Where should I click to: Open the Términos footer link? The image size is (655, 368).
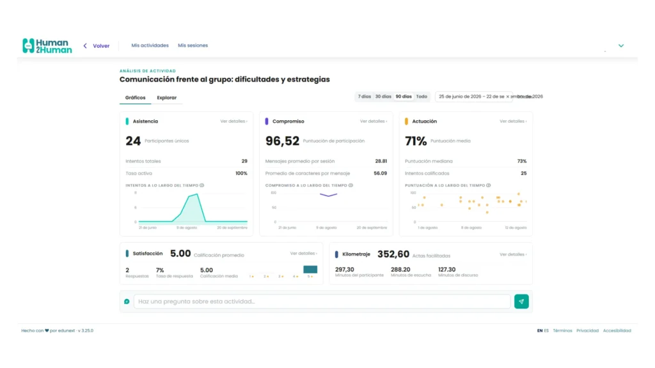[x=562, y=331]
